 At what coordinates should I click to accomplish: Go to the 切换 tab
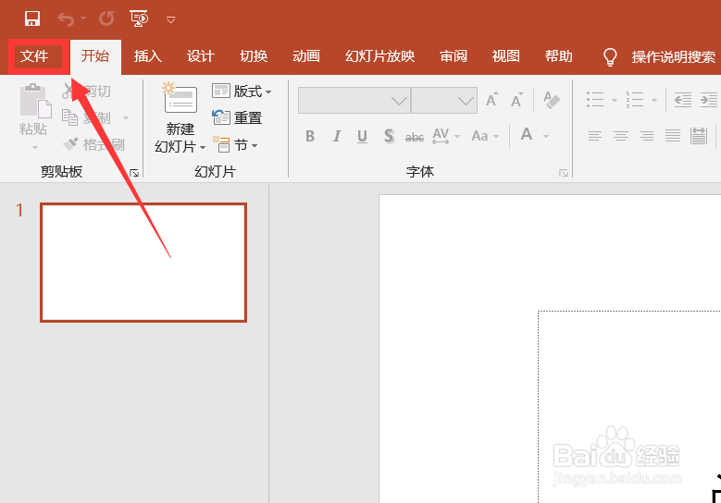[254, 56]
